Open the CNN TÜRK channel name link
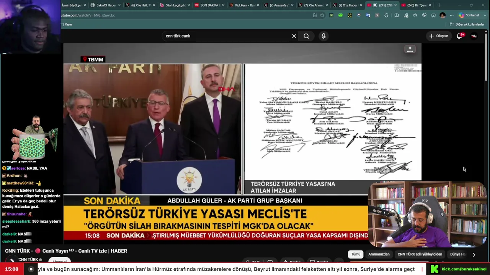The height and width of the screenshot is (275, 490). 28,260
